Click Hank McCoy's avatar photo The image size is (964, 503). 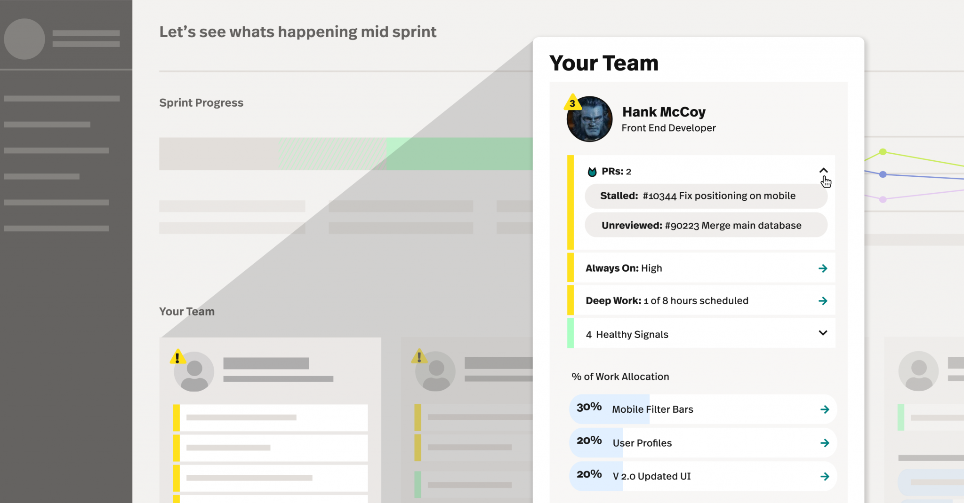click(589, 119)
